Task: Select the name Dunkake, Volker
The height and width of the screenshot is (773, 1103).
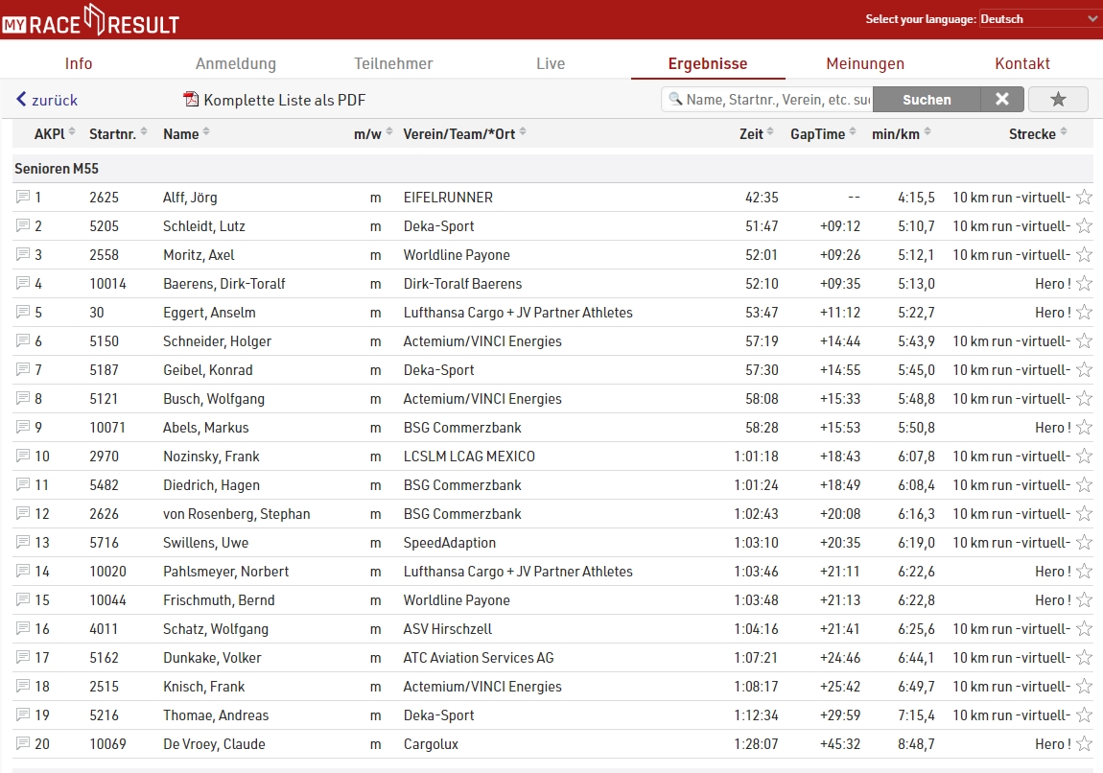Action: 212,658
